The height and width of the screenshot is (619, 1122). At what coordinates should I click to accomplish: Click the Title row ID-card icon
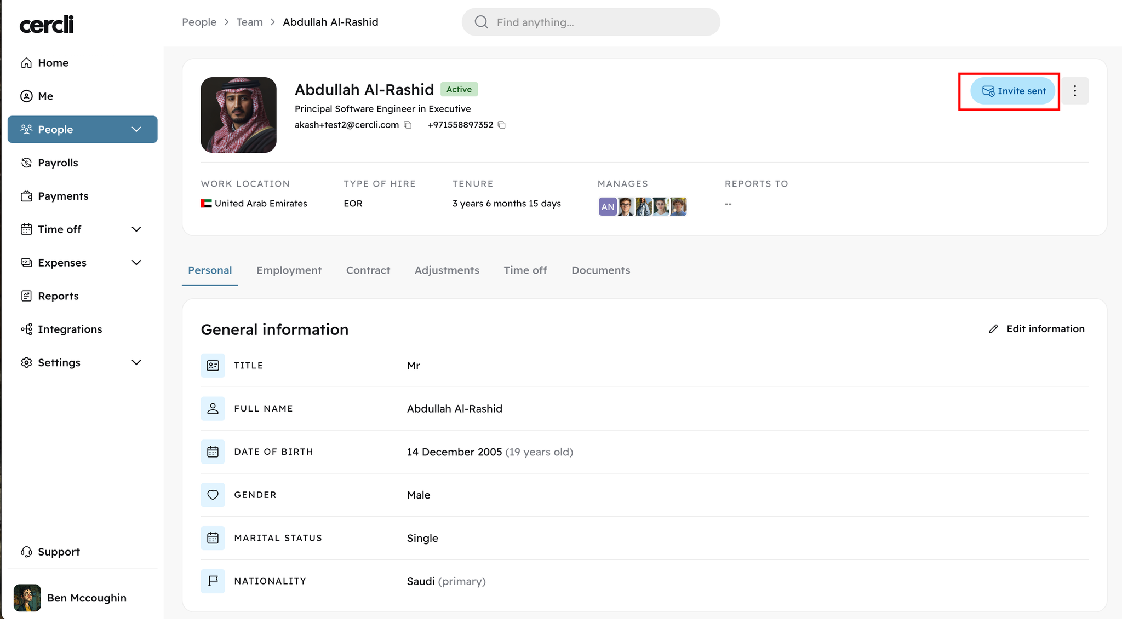(x=213, y=366)
